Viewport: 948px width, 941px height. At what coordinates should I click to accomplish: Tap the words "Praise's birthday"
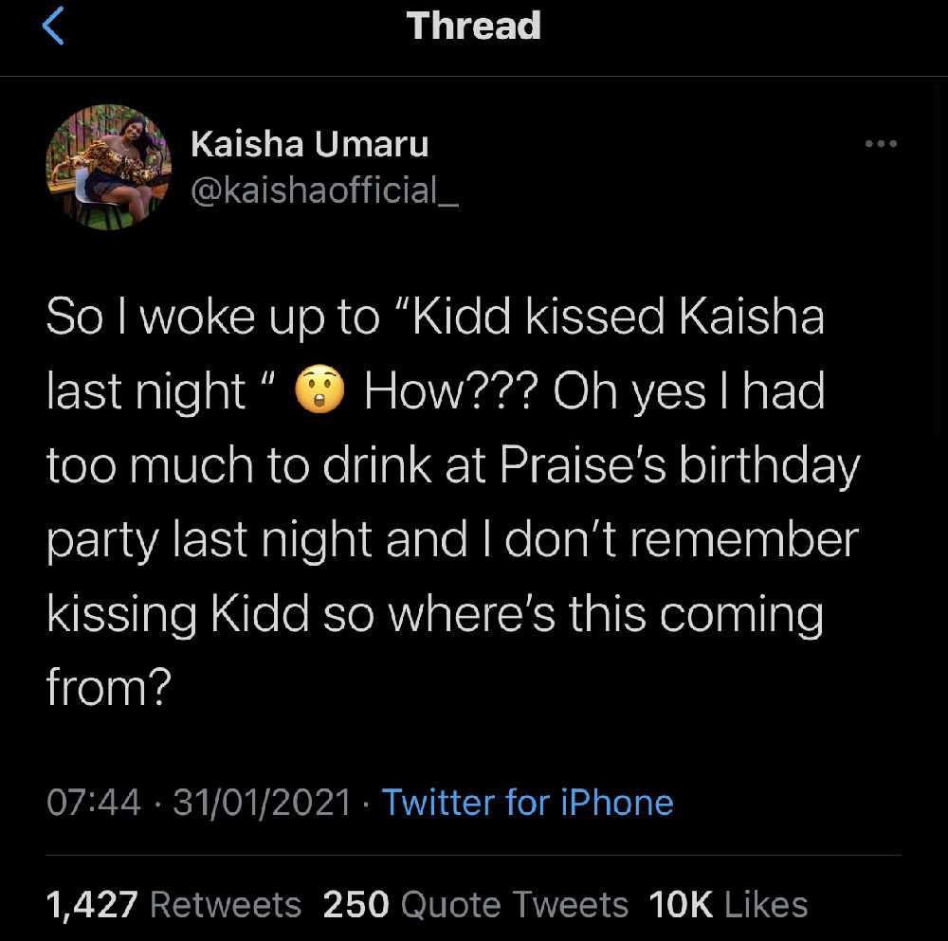(679, 465)
